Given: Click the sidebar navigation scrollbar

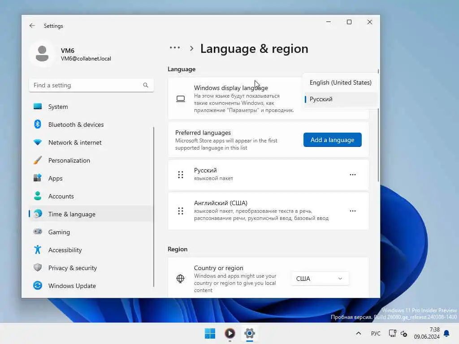Looking at the screenshot, I should [154, 206].
